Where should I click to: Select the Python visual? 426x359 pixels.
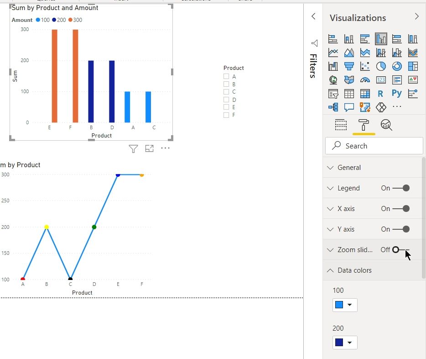[x=397, y=94]
